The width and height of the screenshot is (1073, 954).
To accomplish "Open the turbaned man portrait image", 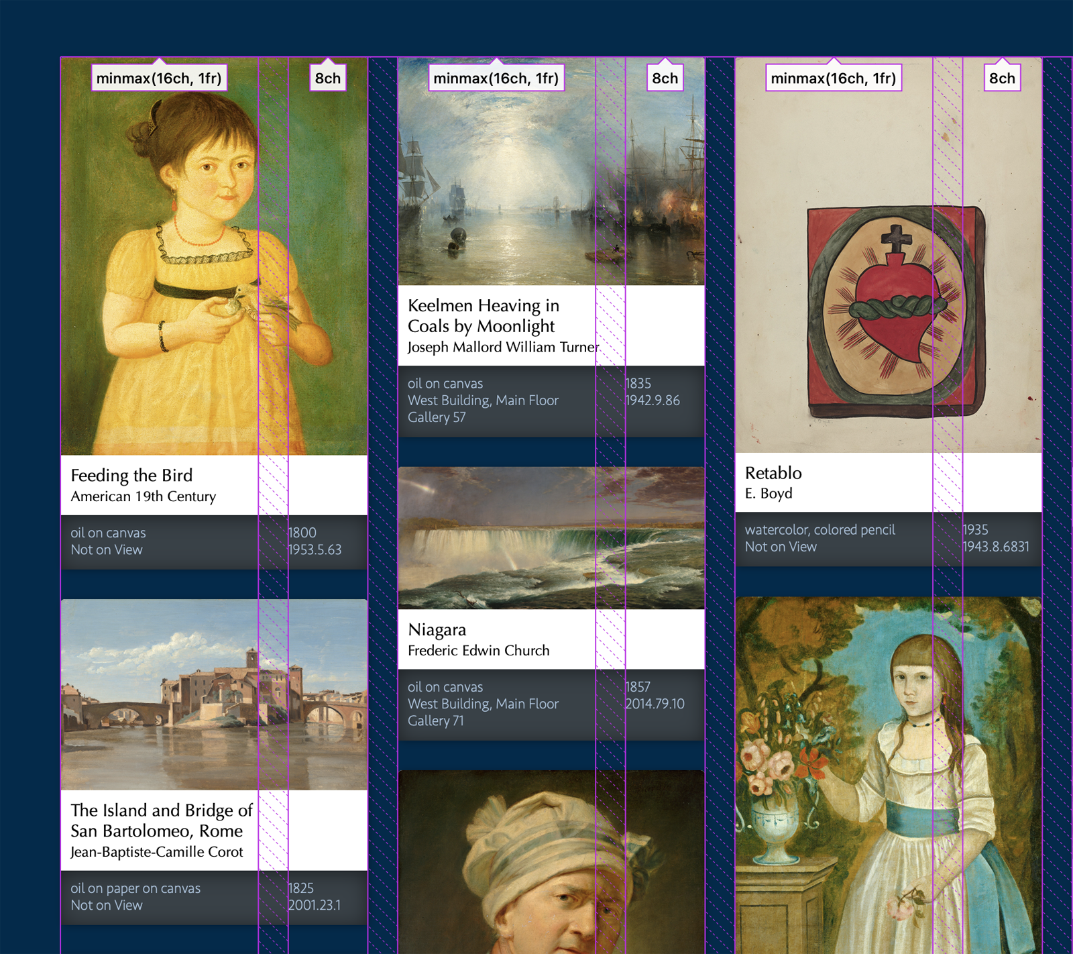I will click(x=551, y=862).
